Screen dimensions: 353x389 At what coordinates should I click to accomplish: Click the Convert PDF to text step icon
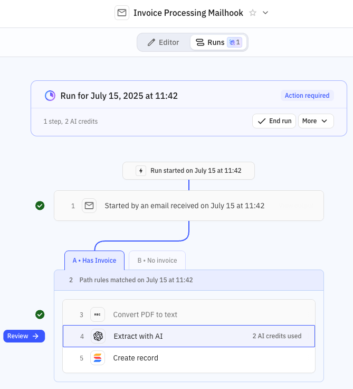[98, 314]
